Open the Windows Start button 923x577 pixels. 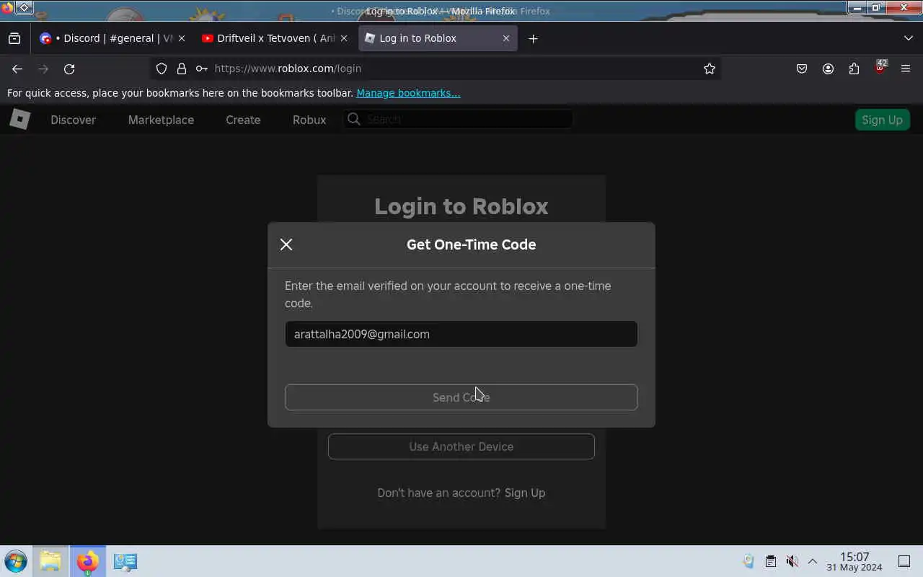click(15, 561)
